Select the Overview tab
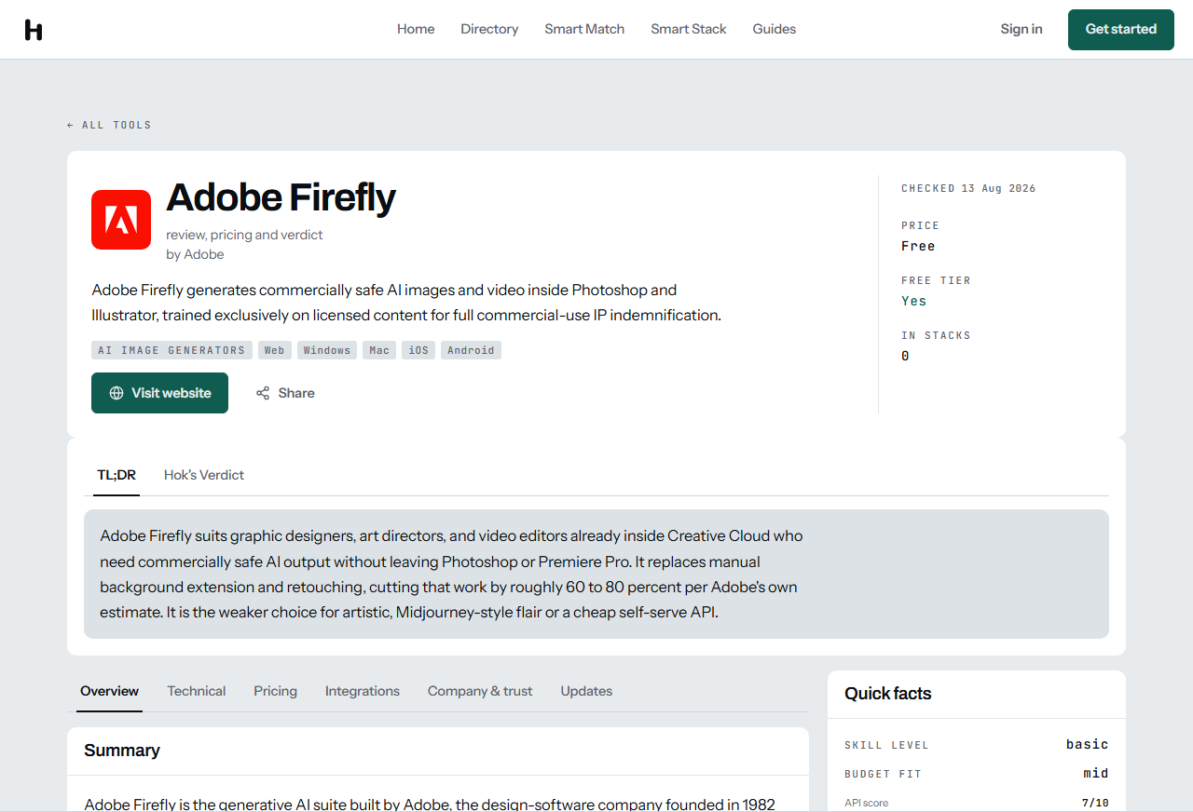The height and width of the screenshot is (812, 1193). pos(109,691)
